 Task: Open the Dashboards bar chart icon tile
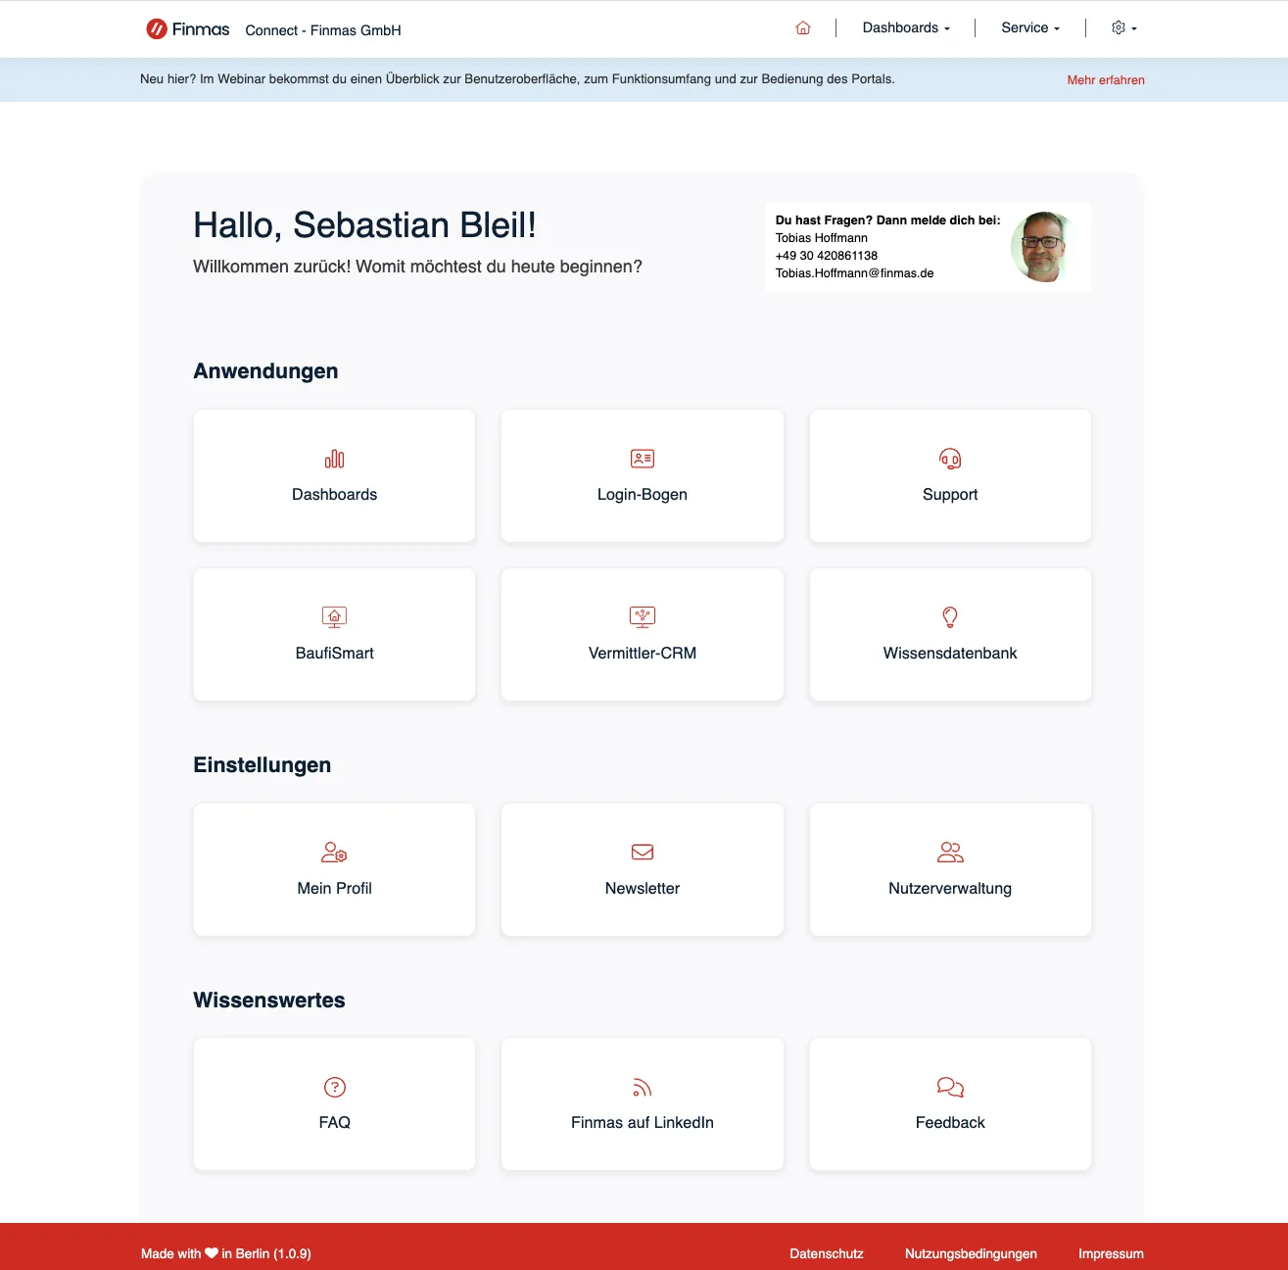click(x=335, y=459)
